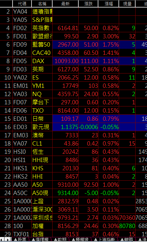Click the 漲跌 column header
Image resolution: width=147 pixels, height=242 pixels.
[x=88, y=4]
